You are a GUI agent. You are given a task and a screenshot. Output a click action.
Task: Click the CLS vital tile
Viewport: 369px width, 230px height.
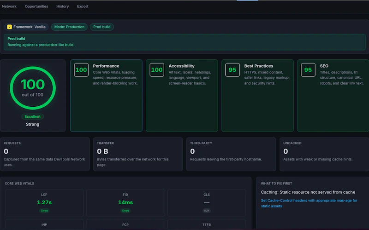coord(207,203)
